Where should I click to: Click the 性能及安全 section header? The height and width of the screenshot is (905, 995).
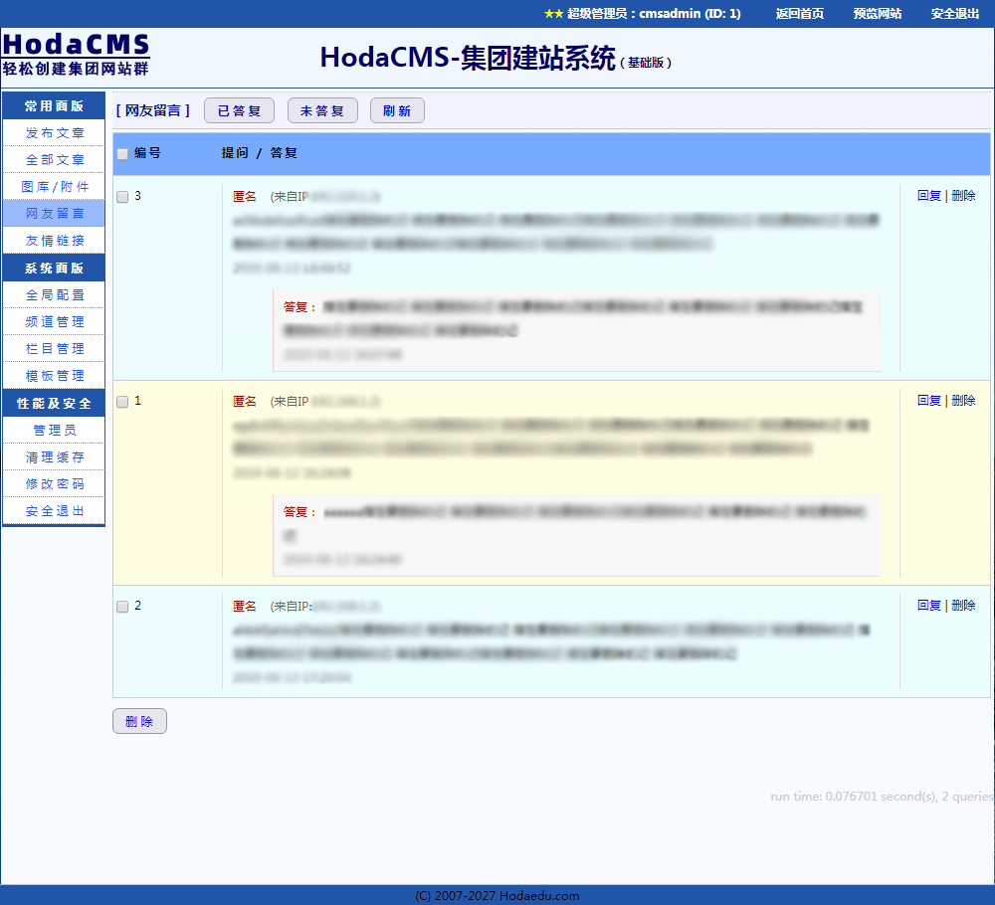tap(54, 403)
